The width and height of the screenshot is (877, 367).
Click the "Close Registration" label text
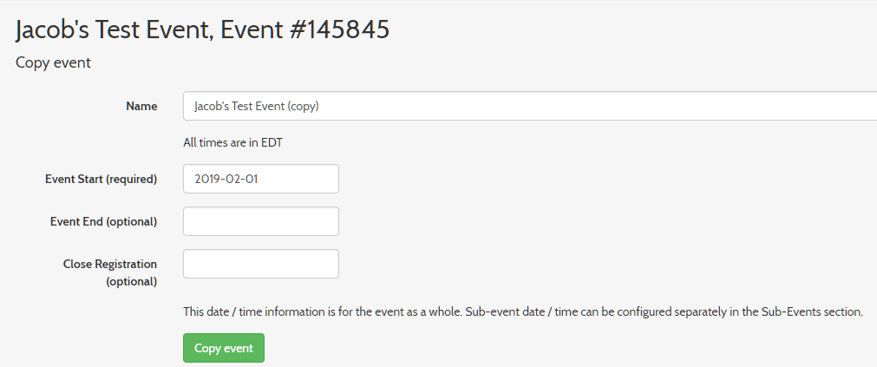[x=109, y=264]
